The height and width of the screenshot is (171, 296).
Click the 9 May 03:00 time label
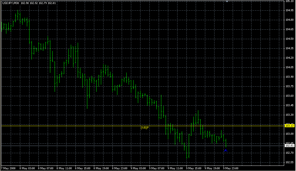click(x=138, y=168)
